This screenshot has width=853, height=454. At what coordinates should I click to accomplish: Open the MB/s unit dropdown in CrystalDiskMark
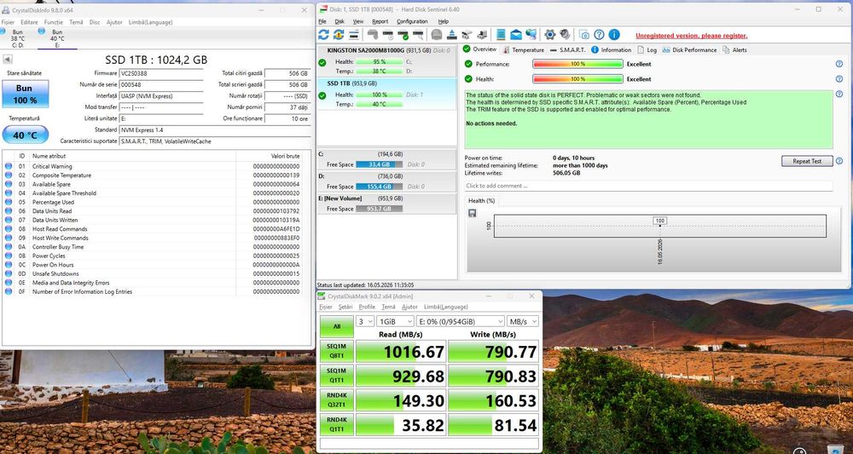coord(523,321)
